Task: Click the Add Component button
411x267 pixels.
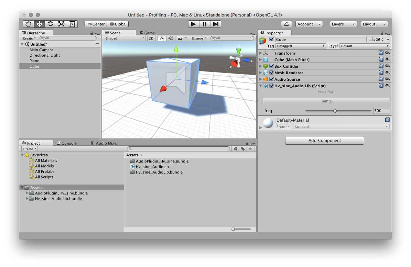Action: (x=324, y=141)
